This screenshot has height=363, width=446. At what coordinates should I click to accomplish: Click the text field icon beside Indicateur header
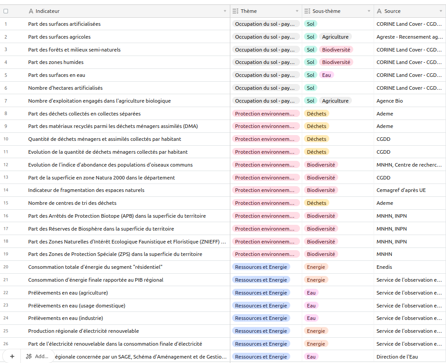pyautogui.click(x=31, y=11)
